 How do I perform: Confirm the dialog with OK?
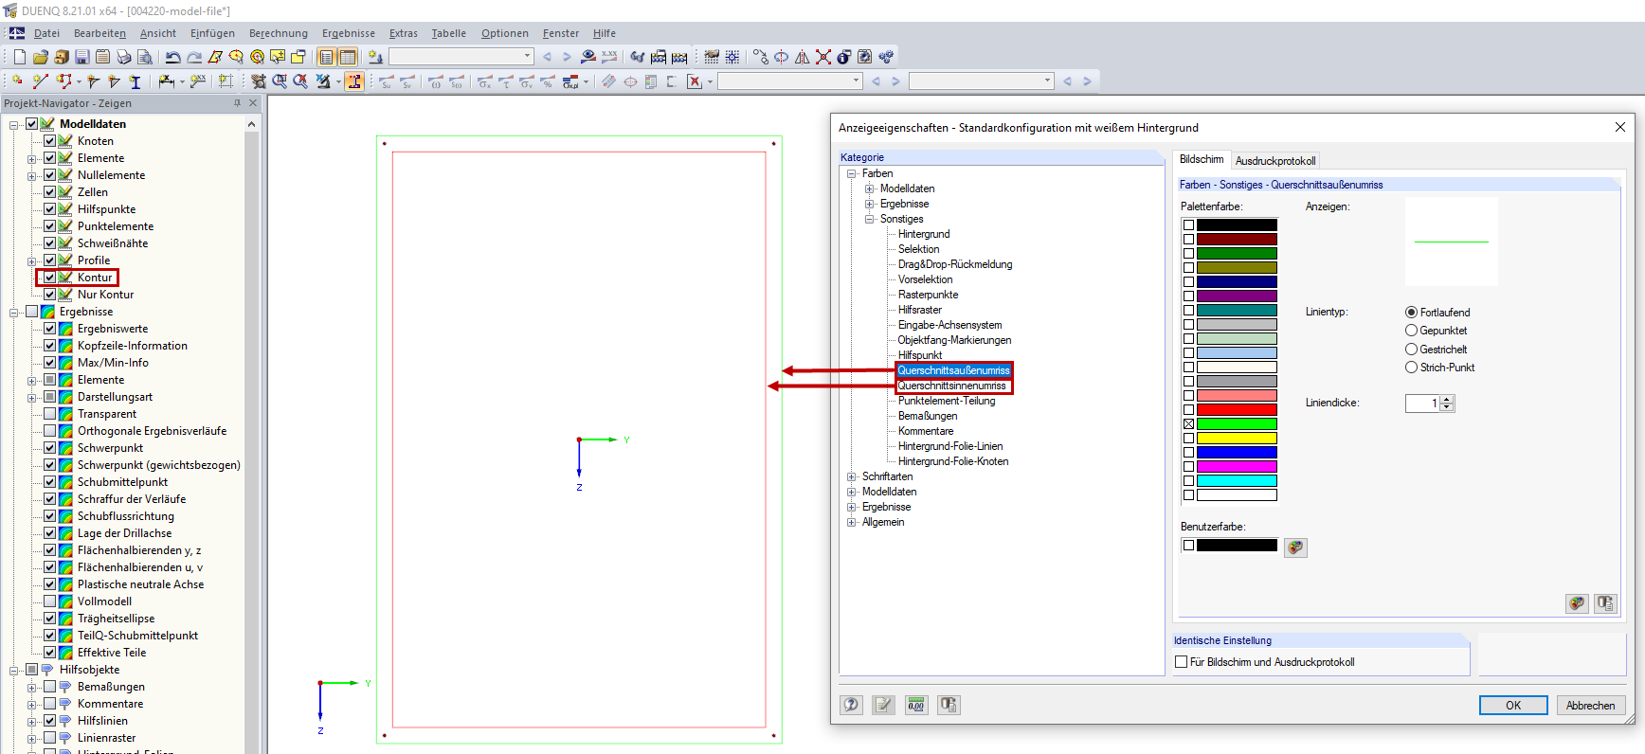pos(1513,705)
